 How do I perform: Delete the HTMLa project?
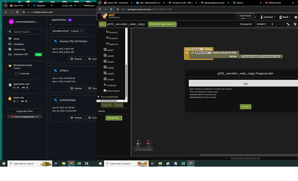coord(76,88)
